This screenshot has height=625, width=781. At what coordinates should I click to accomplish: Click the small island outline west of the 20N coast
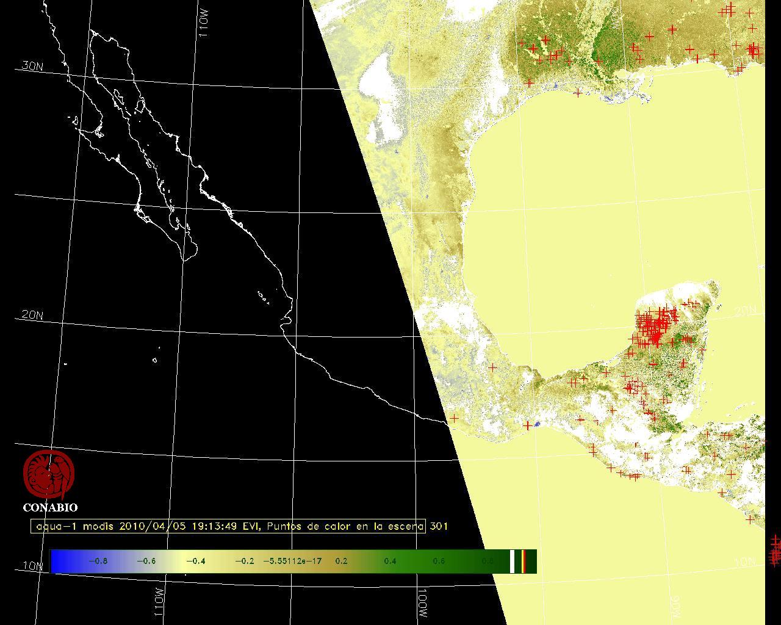pyautogui.click(x=155, y=360)
